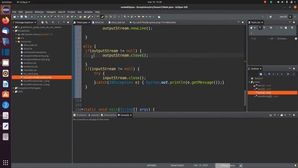Screen dimensions: 298x168
Task: Click the Back navigation arrow icon
Action: pos(143,17)
